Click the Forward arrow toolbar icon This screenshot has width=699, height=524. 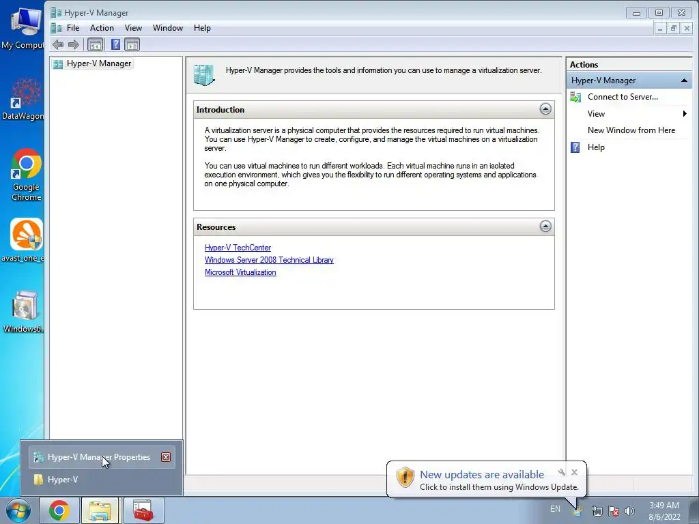click(x=74, y=44)
